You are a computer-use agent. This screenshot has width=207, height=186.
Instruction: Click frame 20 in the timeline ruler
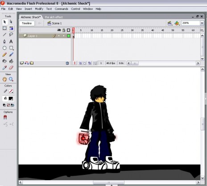tap(112, 30)
